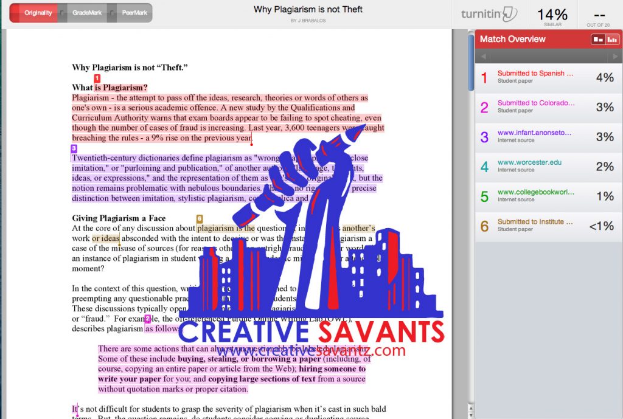623x419 pixels.
Task: Select the purple match marker numbered 3
Action: point(74,148)
